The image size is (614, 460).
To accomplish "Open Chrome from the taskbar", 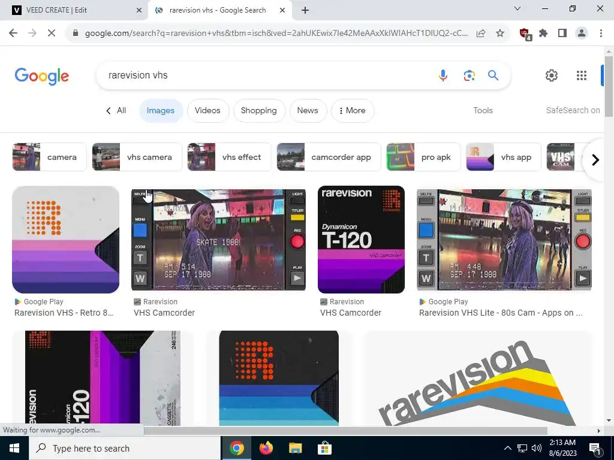I will [236, 448].
